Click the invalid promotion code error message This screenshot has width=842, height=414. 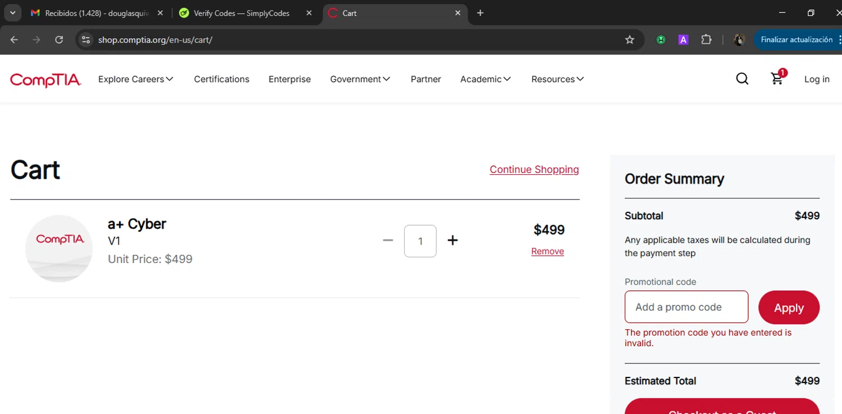click(x=708, y=338)
